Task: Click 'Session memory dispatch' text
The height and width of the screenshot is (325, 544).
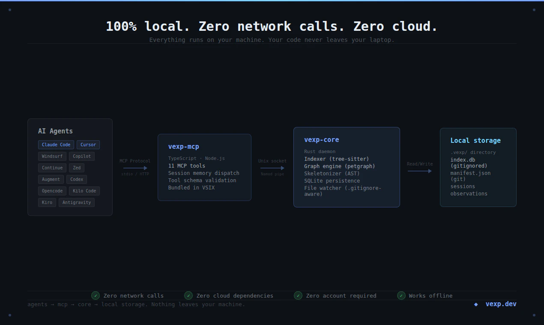Action: coord(204,173)
